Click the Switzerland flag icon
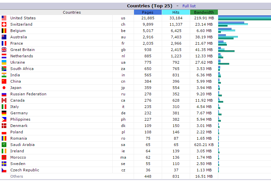This screenshot has height=181, width=271. coord(4,24)
